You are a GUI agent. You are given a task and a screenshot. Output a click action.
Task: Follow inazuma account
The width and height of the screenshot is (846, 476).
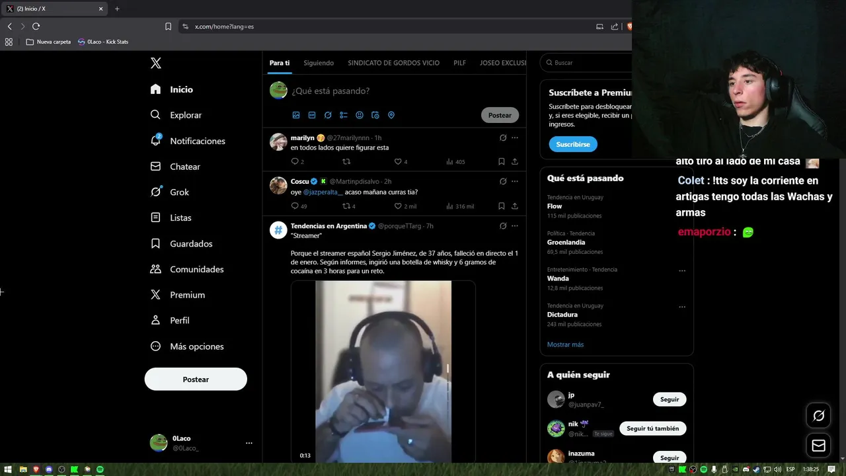pos(670,457)
